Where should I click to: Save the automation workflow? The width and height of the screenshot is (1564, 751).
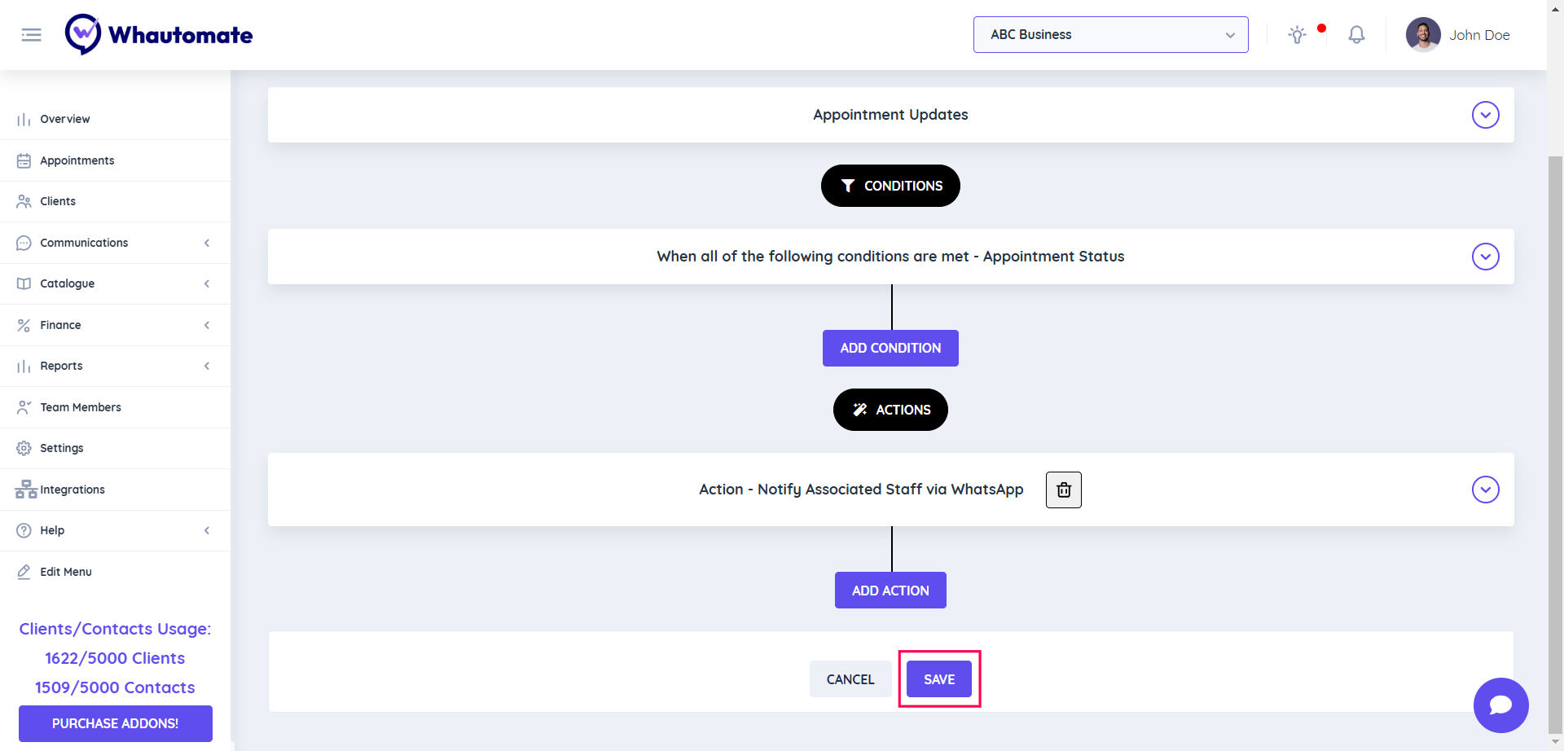point(938,679)
